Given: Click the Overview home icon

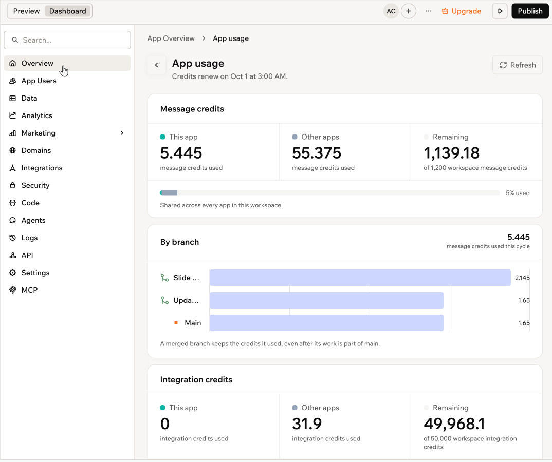Looking at the screenshot, I should click(13, 63).
